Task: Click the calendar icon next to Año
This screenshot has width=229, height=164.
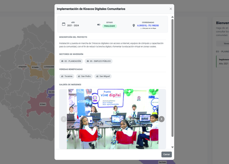Action: (x=64, y=24)
